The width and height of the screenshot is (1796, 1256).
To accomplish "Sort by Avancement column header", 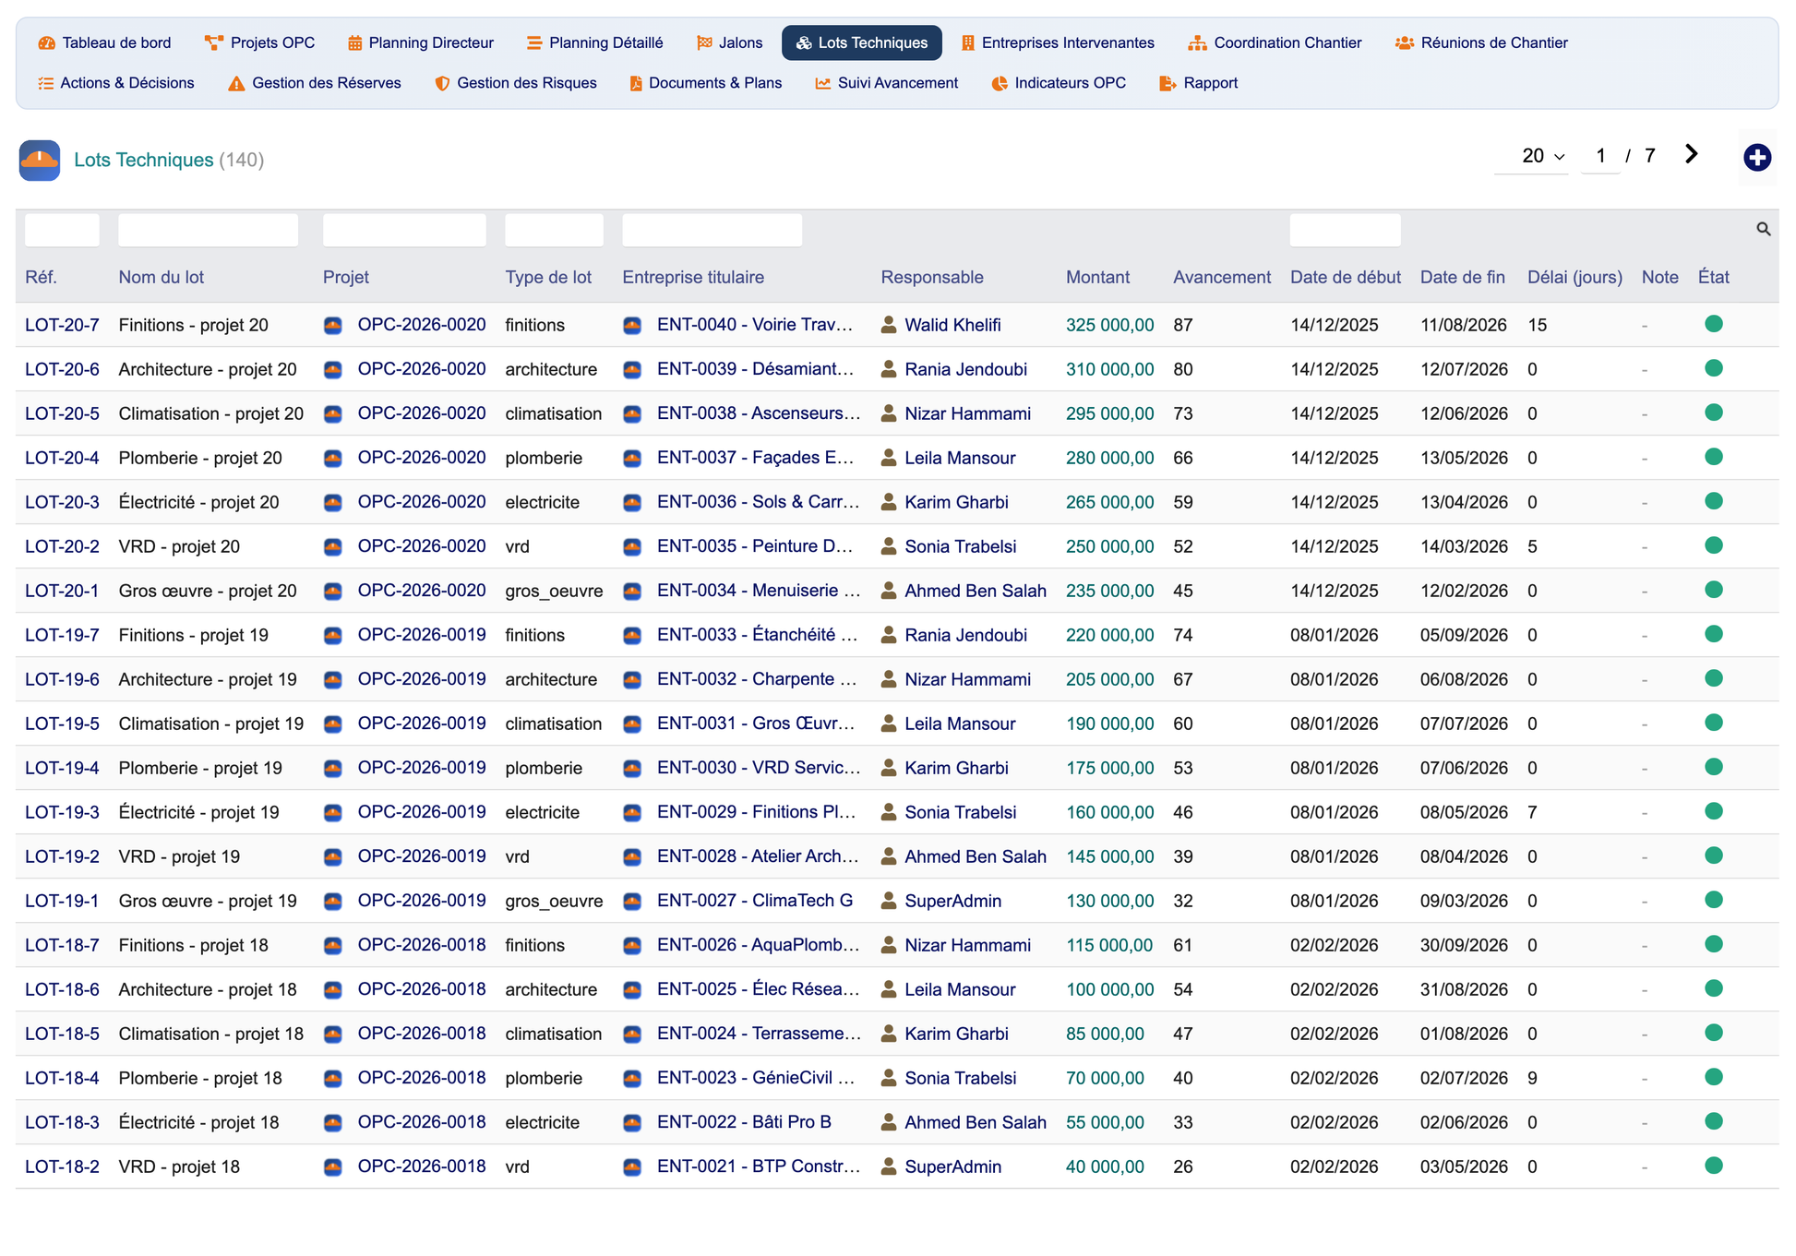I will [x=1222, y=277].
